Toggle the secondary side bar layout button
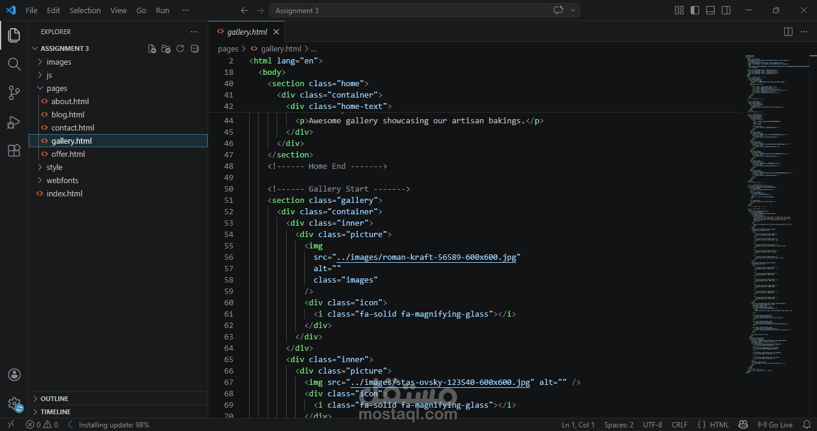The height and width of the screenshot is (431, 817). click(726, 10)
